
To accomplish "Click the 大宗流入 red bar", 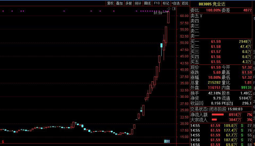I will click(x=214, y=120).
